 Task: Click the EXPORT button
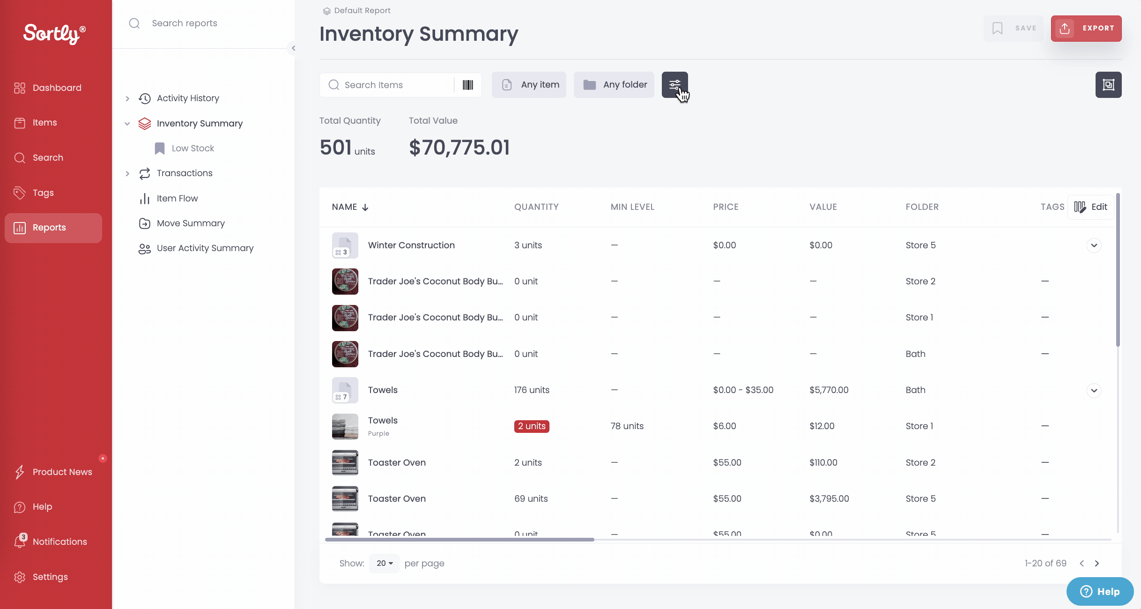point(1086,28)
